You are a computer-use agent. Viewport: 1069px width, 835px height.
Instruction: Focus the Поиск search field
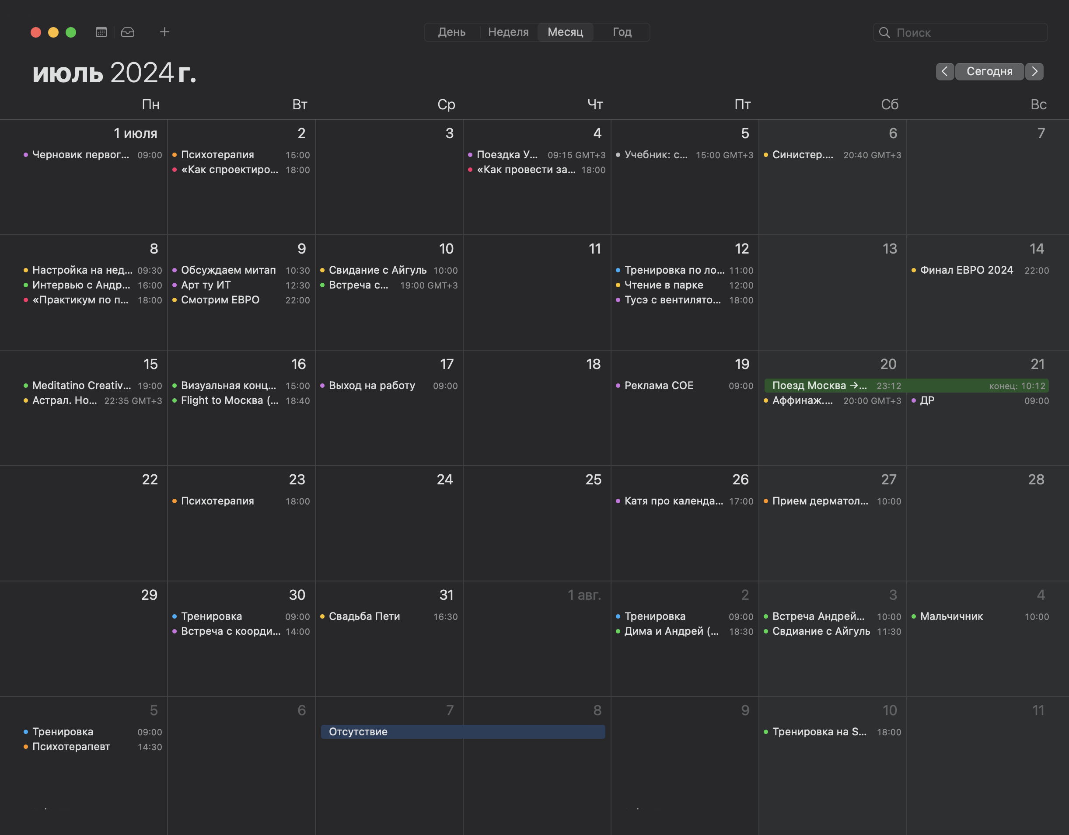961,33
